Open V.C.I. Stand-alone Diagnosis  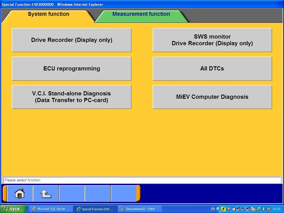72,97
